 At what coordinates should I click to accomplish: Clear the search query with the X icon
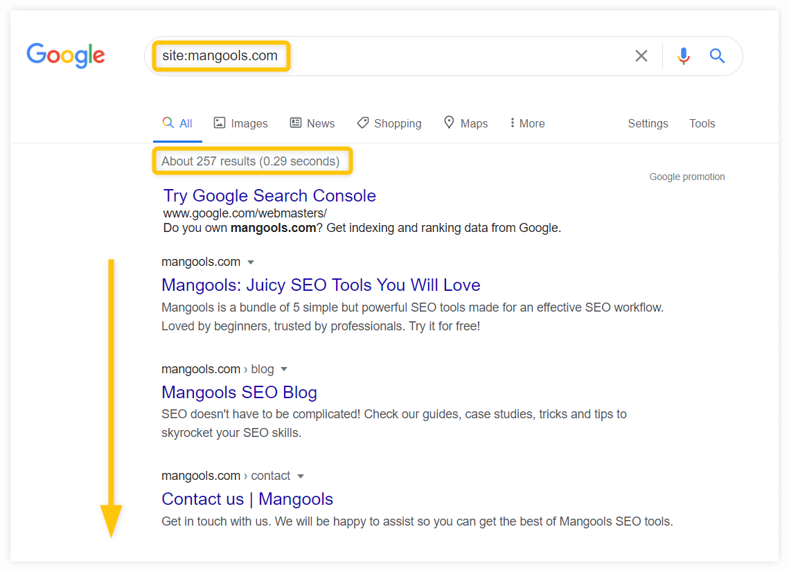click(x=641, y=56)
